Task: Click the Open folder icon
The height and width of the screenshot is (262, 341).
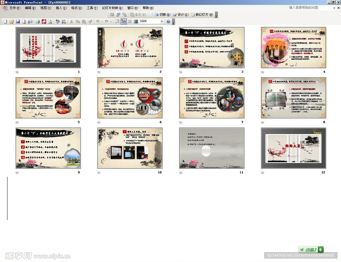Action: click(12, 22)
